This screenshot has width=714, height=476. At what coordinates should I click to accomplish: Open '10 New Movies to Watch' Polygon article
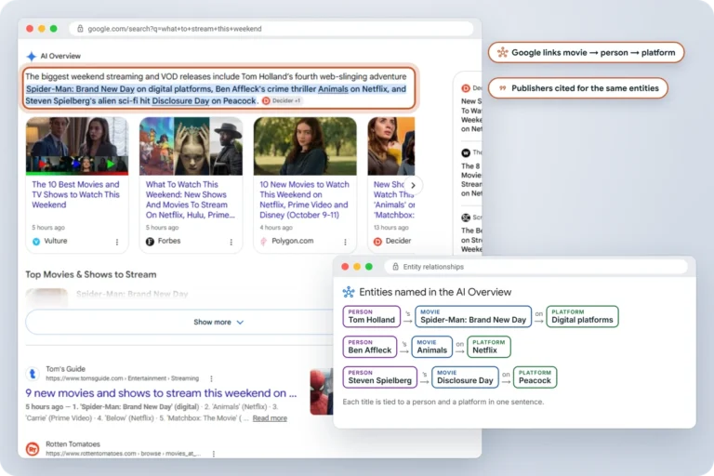(x=304, y=200)
